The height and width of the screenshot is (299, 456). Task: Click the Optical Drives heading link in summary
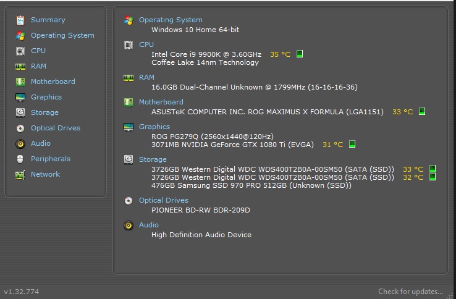click(x=164, y=200)
